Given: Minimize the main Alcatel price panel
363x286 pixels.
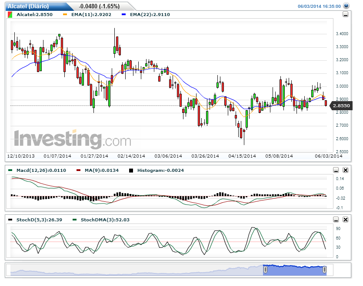Looking at the screenshot, I should (x=345, y=15).
